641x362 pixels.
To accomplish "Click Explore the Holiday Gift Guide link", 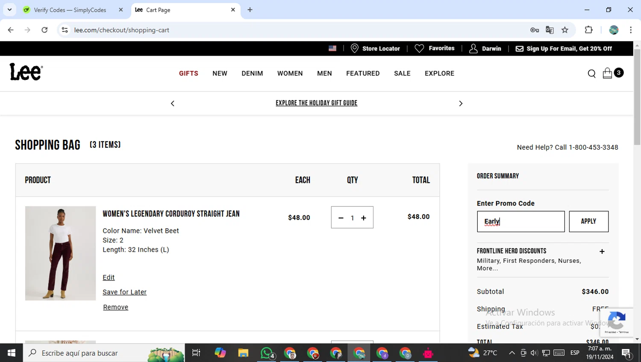I will (x=316, y=103).
